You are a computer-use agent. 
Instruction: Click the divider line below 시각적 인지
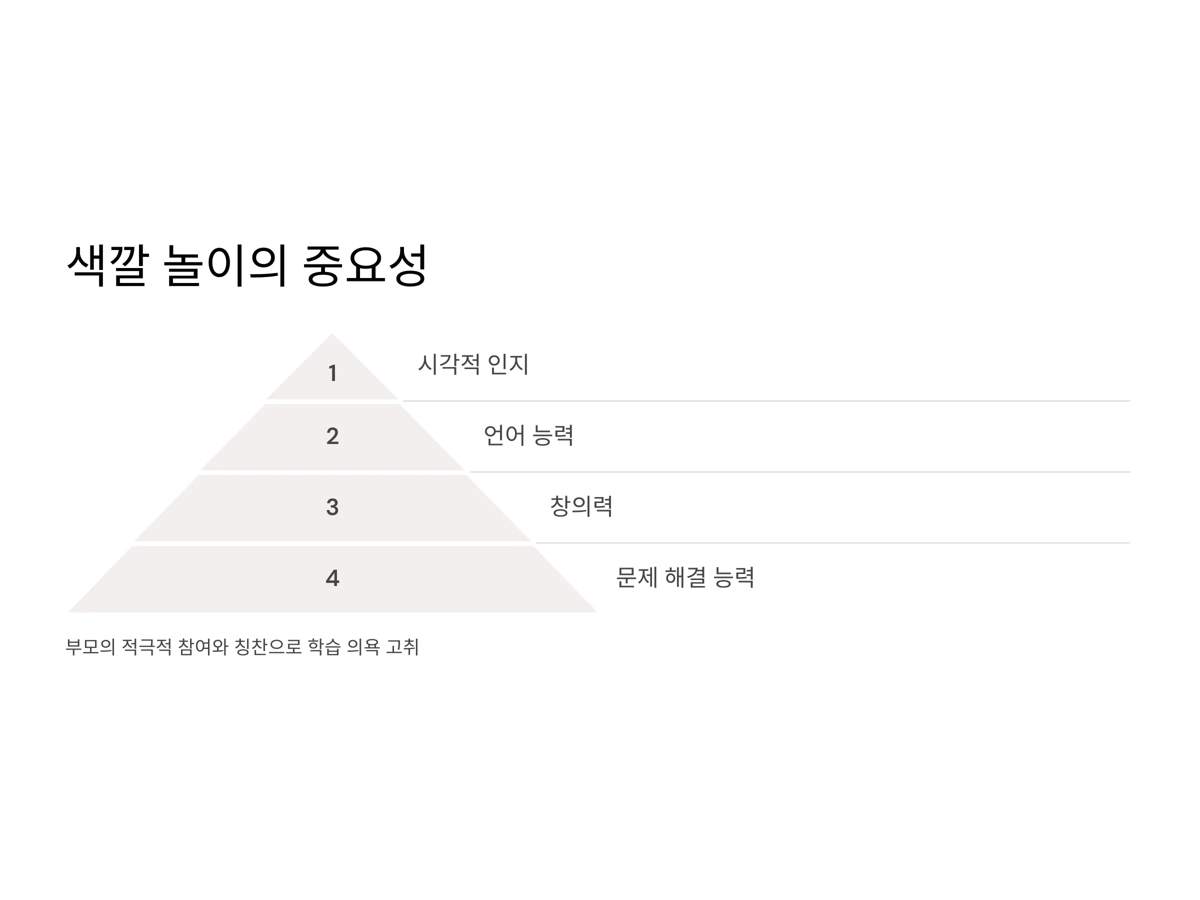[x=766, y=401]
